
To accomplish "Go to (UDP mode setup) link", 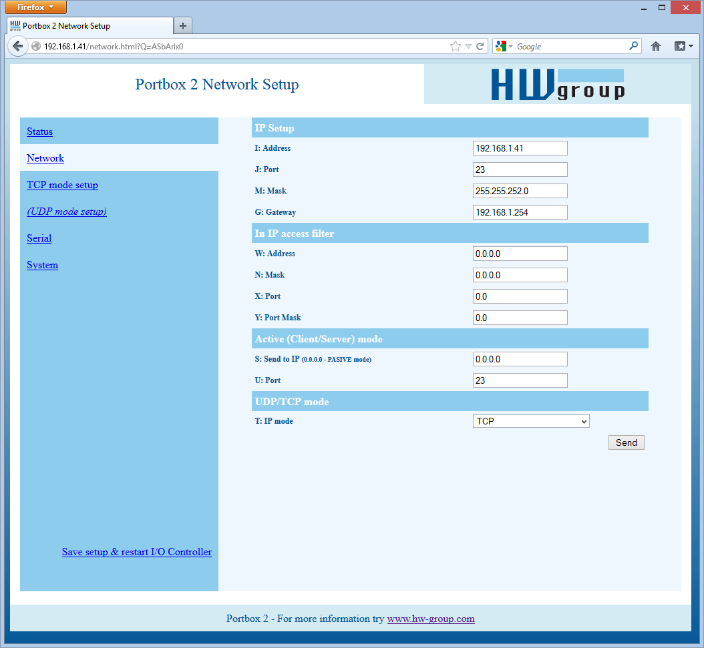I will click(67, 211).
